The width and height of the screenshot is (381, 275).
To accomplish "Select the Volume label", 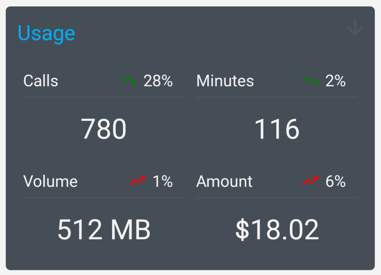I will coord(50,182).
